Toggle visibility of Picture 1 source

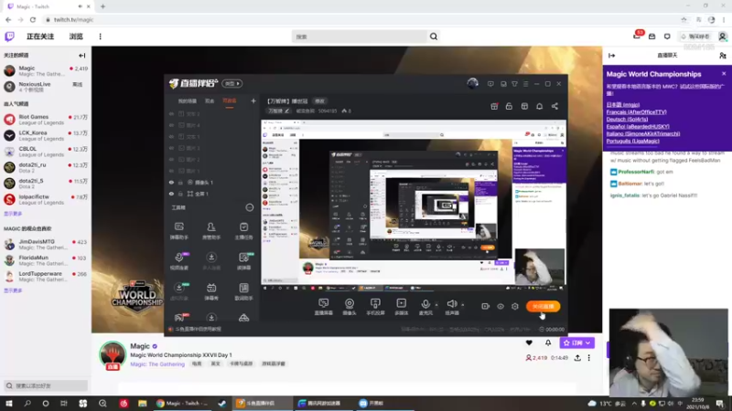point(171,171)
